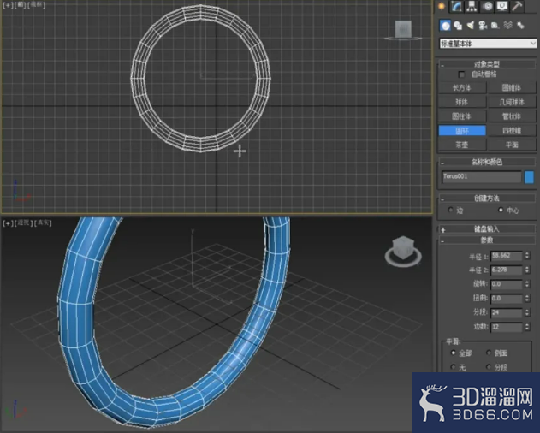
Task: Click the 几何球体 geosphere button
Action: pyautogui.click(x=512, y=102)
